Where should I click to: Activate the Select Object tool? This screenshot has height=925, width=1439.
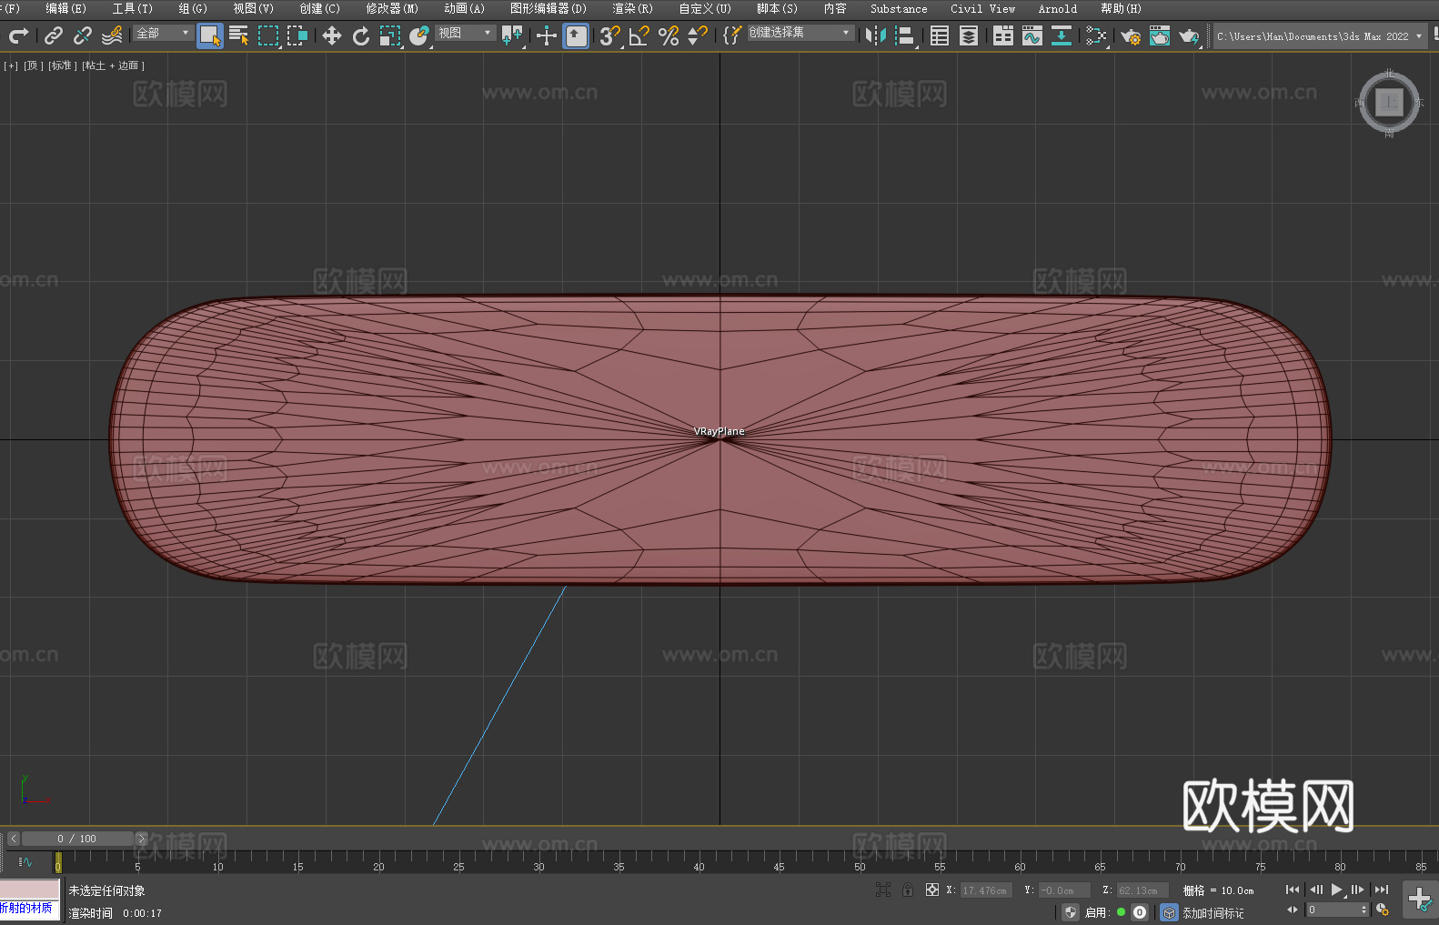[x=210, y=35]
